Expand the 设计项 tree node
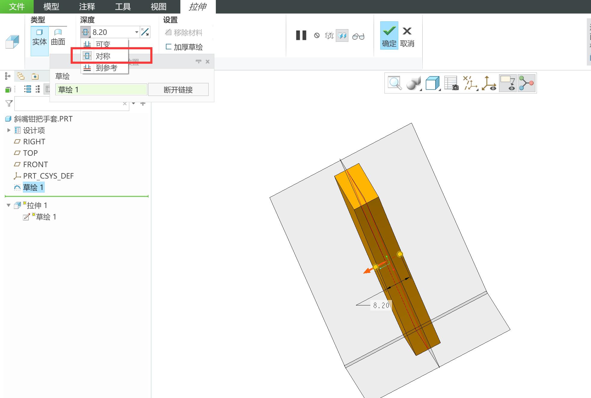The height and width of the screenshot is (398, 591). (9, 130)
